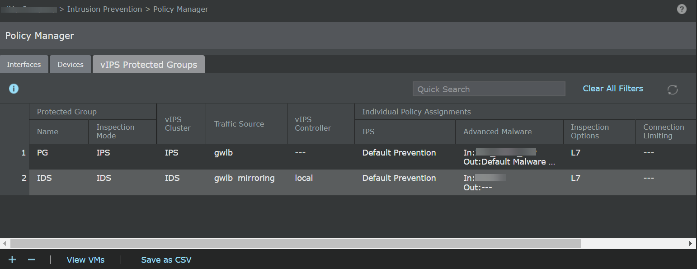Click the local vIPS controller cell

(x=304, y=178)
